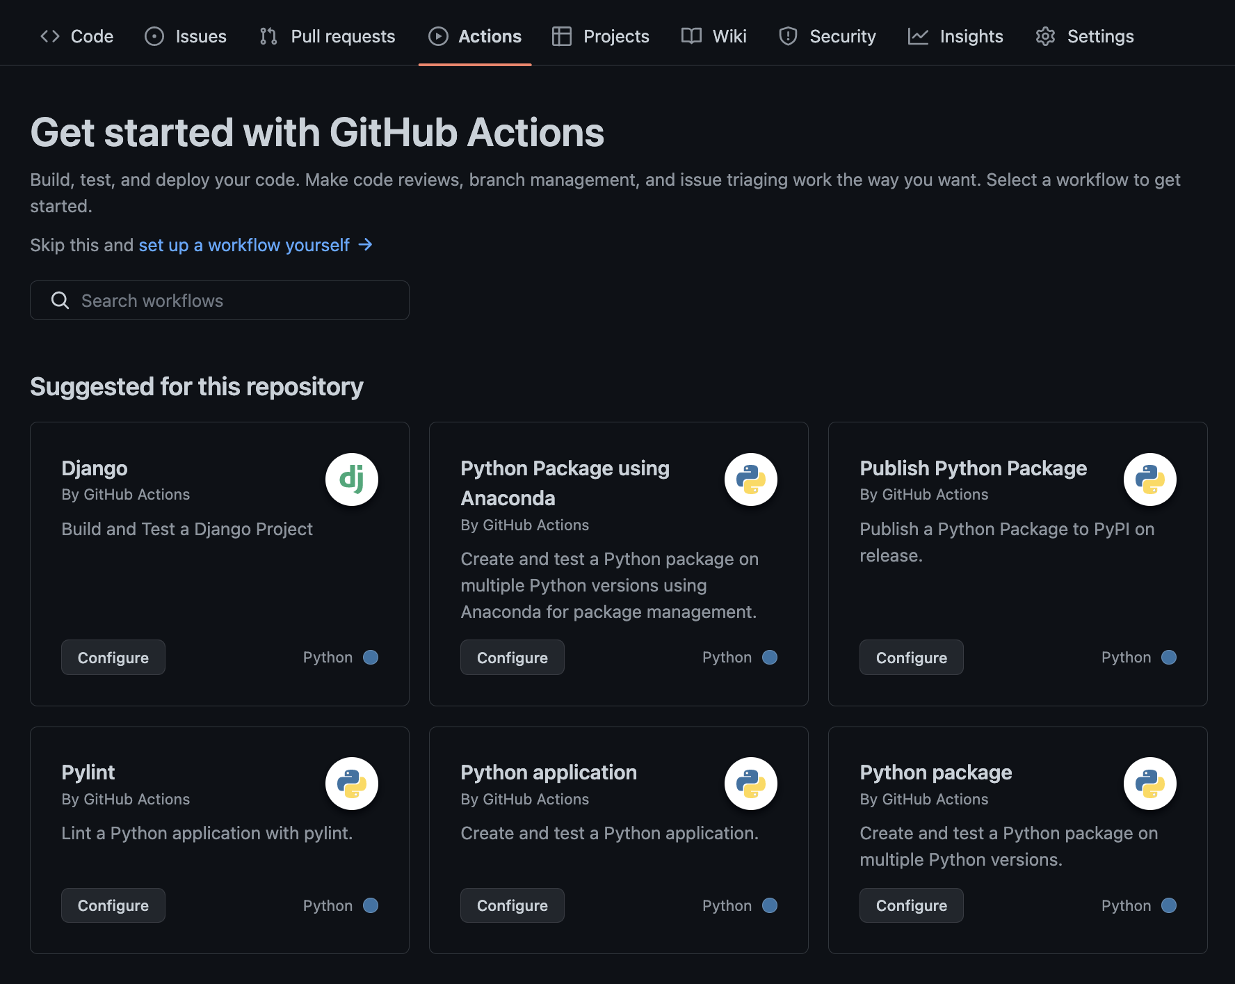
Task: Click Python logo on Python application card
Action: [751, 784]
